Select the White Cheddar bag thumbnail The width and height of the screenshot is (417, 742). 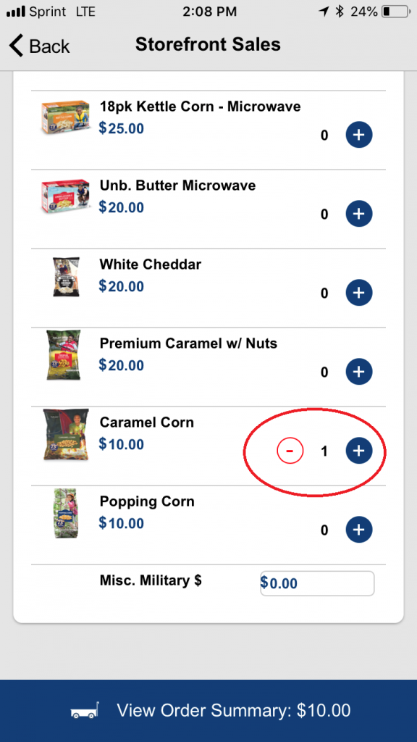(66, 277)
